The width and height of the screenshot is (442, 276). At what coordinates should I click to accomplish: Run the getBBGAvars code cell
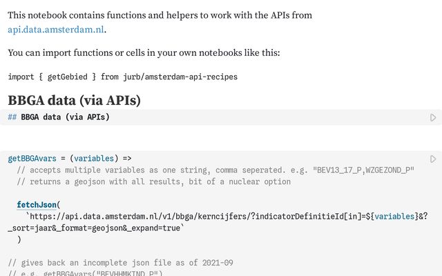pos(433,159)
